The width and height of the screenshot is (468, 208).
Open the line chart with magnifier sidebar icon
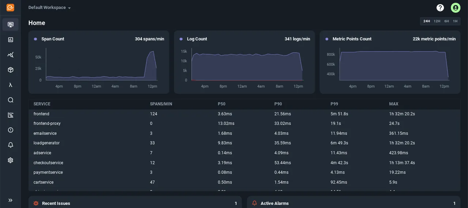pyautogui.click(x=11, y=55)
